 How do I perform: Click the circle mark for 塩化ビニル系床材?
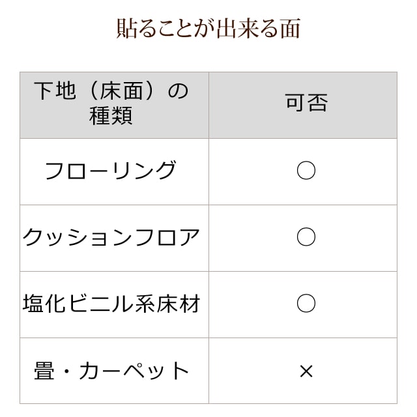click(x=306, y=304)
